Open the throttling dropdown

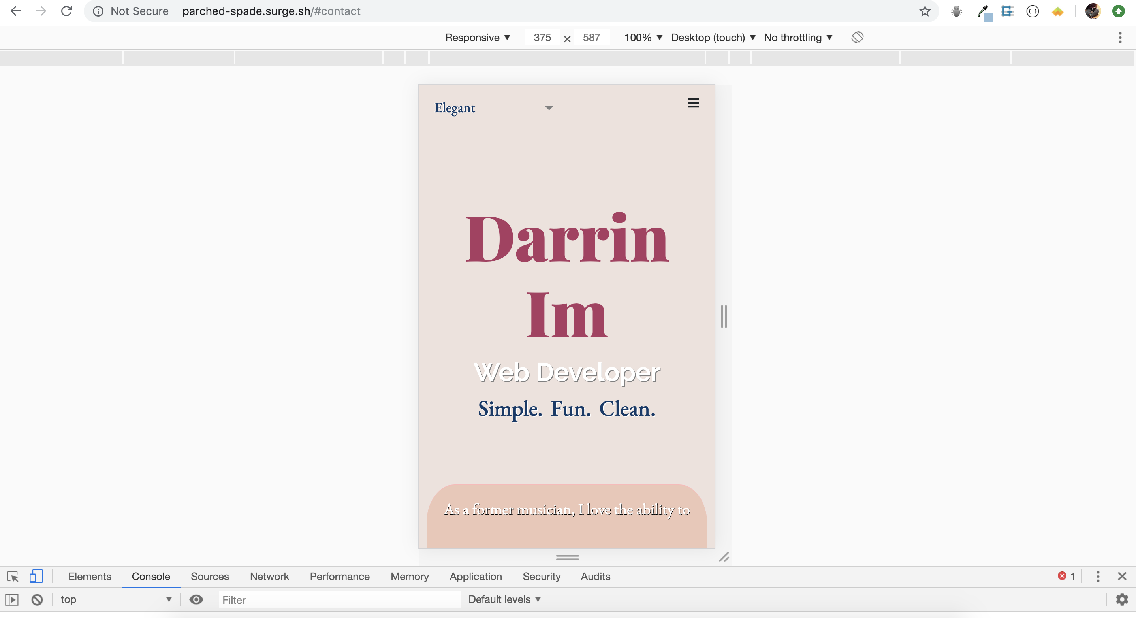pos(797,38)
